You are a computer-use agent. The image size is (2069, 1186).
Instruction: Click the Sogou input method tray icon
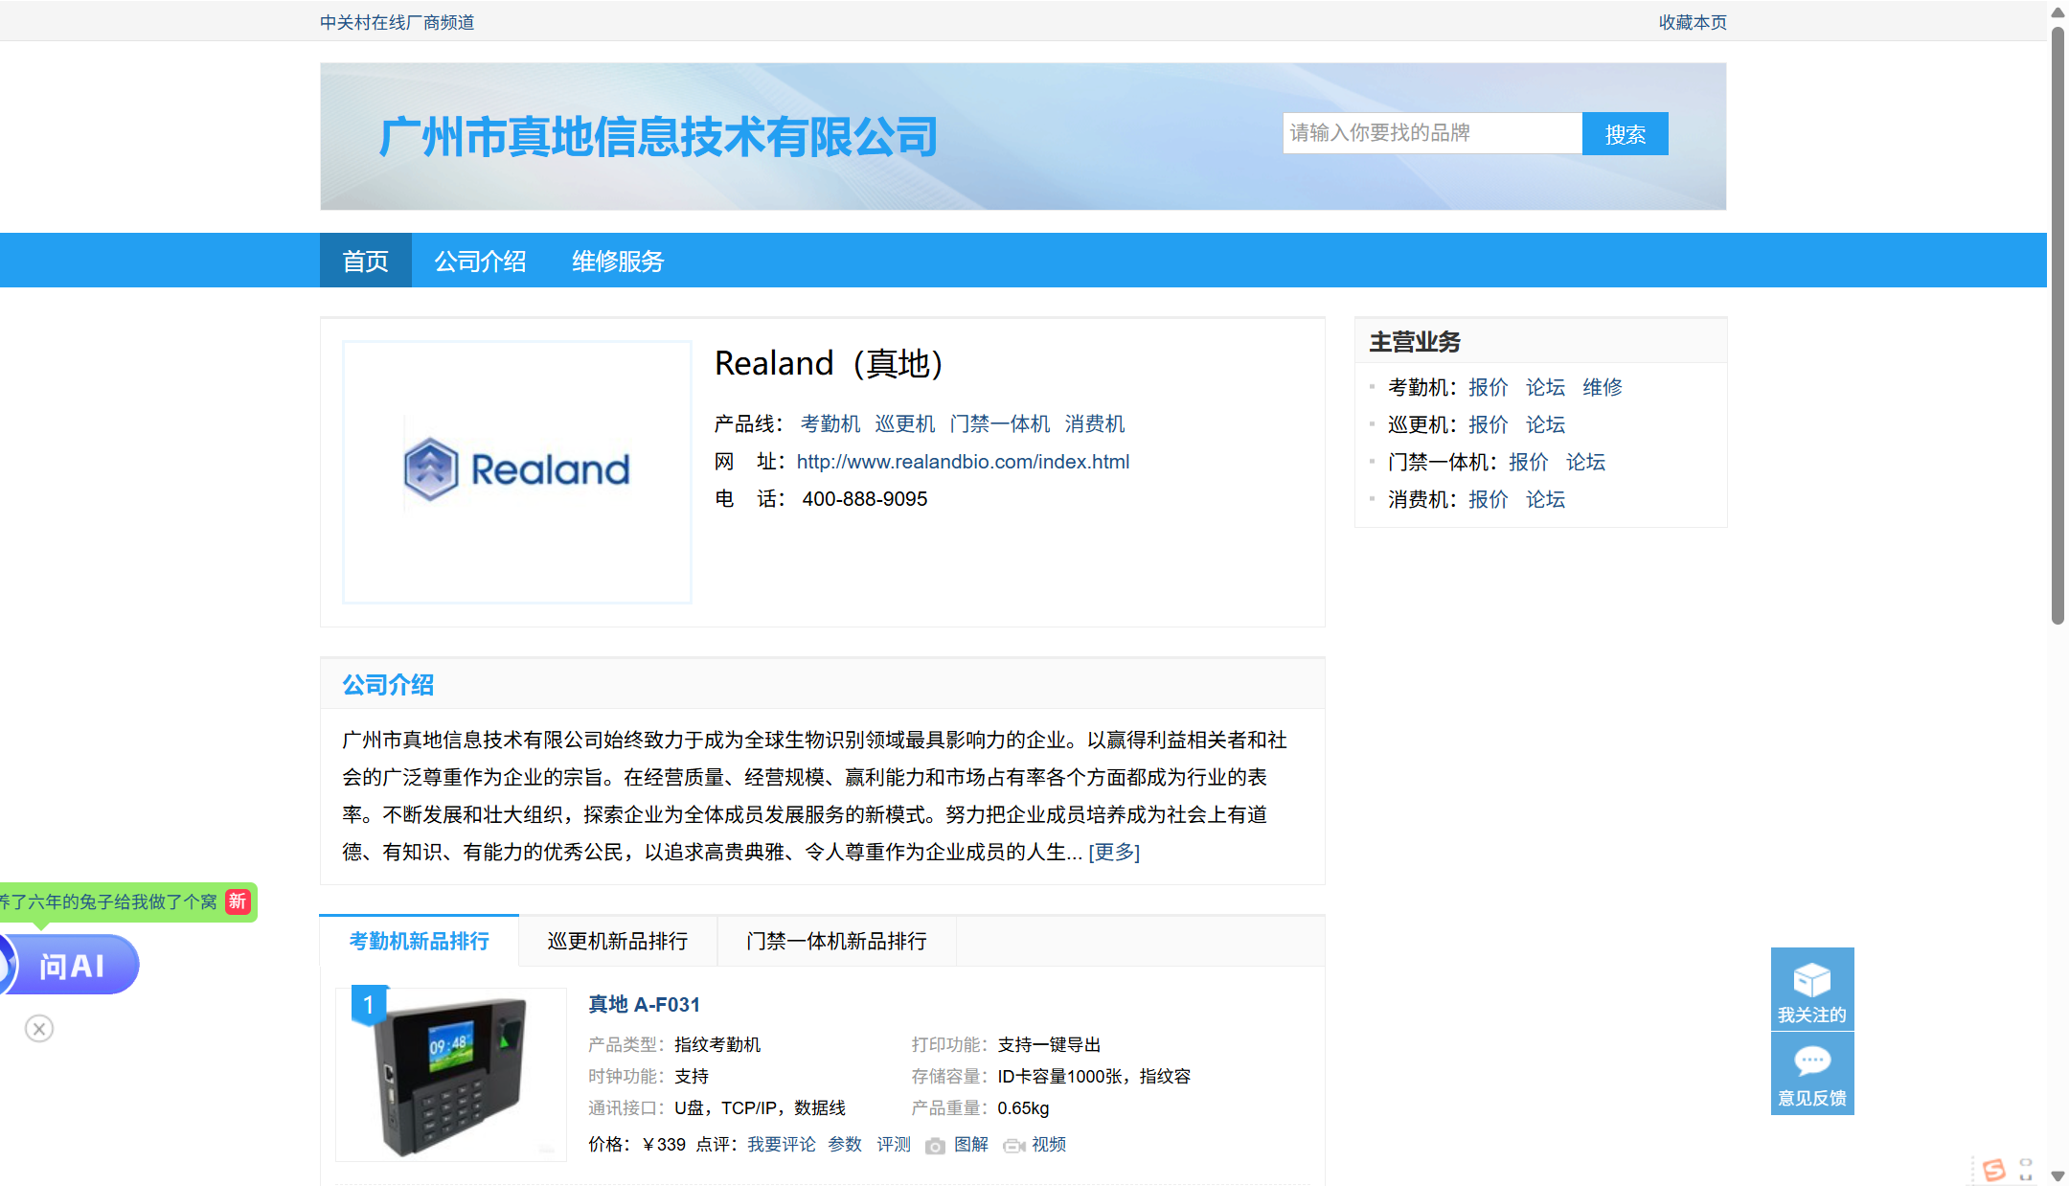(1994, 1169)
